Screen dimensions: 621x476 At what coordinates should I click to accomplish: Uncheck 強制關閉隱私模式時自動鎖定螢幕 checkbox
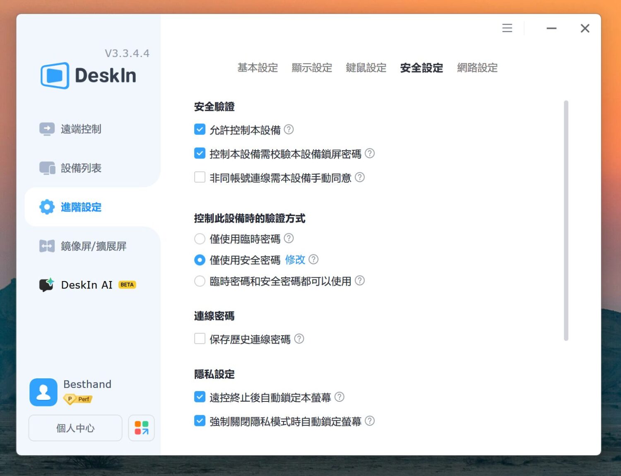200,421
